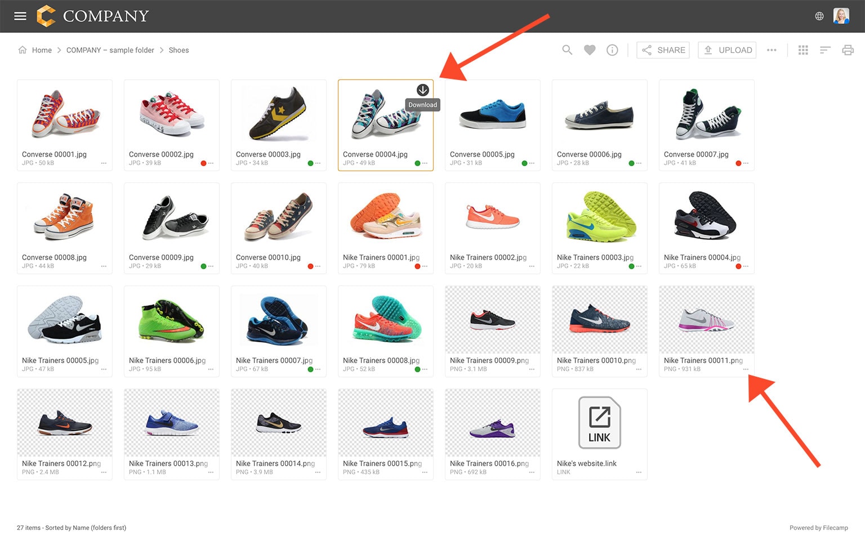Image resolution: width=865 pixels, height=540 pixels.
Task: Open options menu for Converse 00007.jpg
Action: click(746, 163)
